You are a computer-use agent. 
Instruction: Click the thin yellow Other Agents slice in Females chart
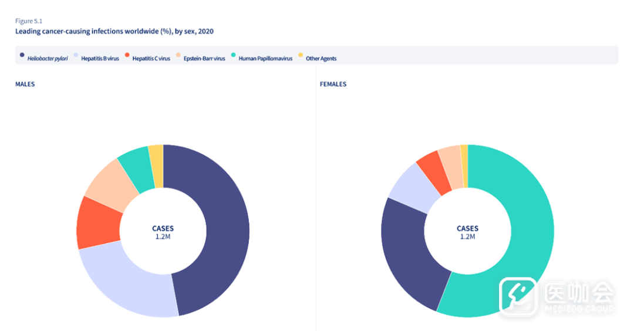point(464,166)
